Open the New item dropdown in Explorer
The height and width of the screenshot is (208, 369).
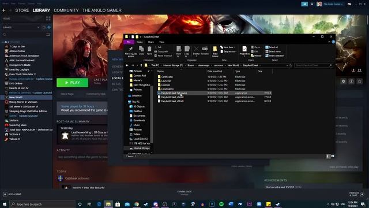[227, 47]
